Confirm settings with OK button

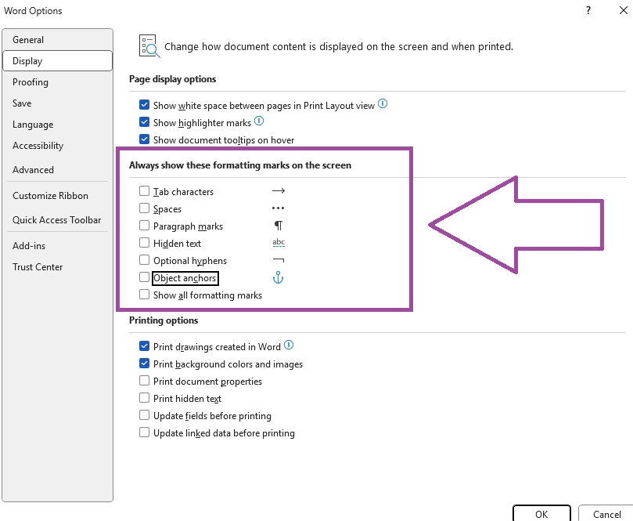[541, 514]
